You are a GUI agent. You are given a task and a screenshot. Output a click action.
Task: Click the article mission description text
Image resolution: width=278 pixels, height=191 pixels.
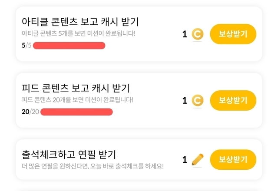click(x=79, y=33)
